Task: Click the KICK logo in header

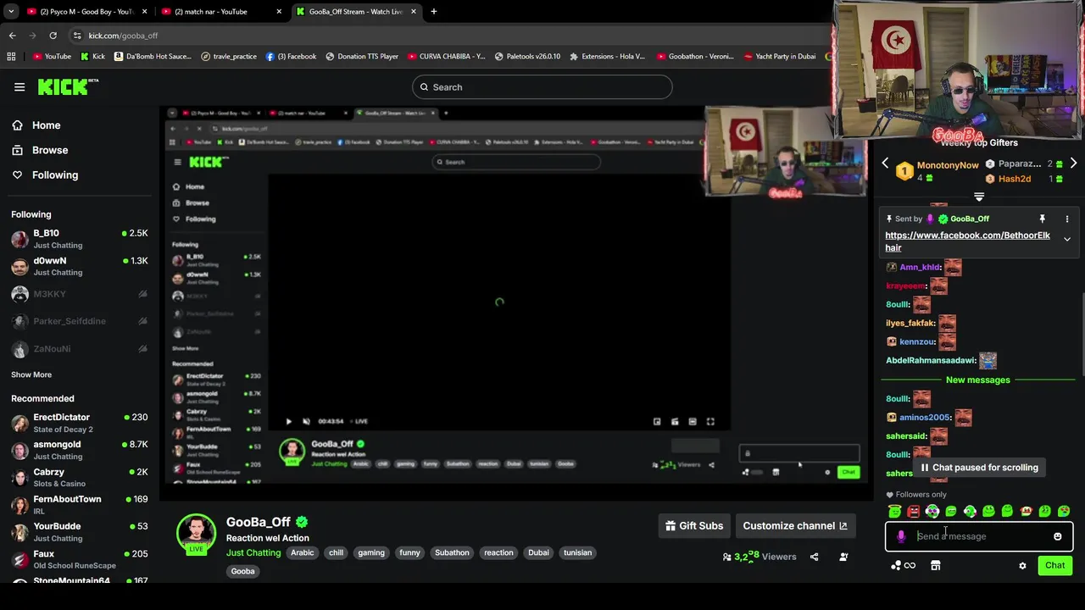Action: click(68, 86)
